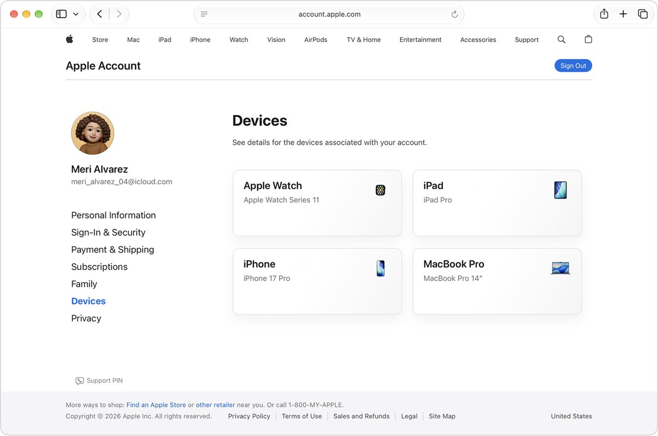Open the AirPods menu
This screenshot has width=658, height=436.
pos(316,39)
